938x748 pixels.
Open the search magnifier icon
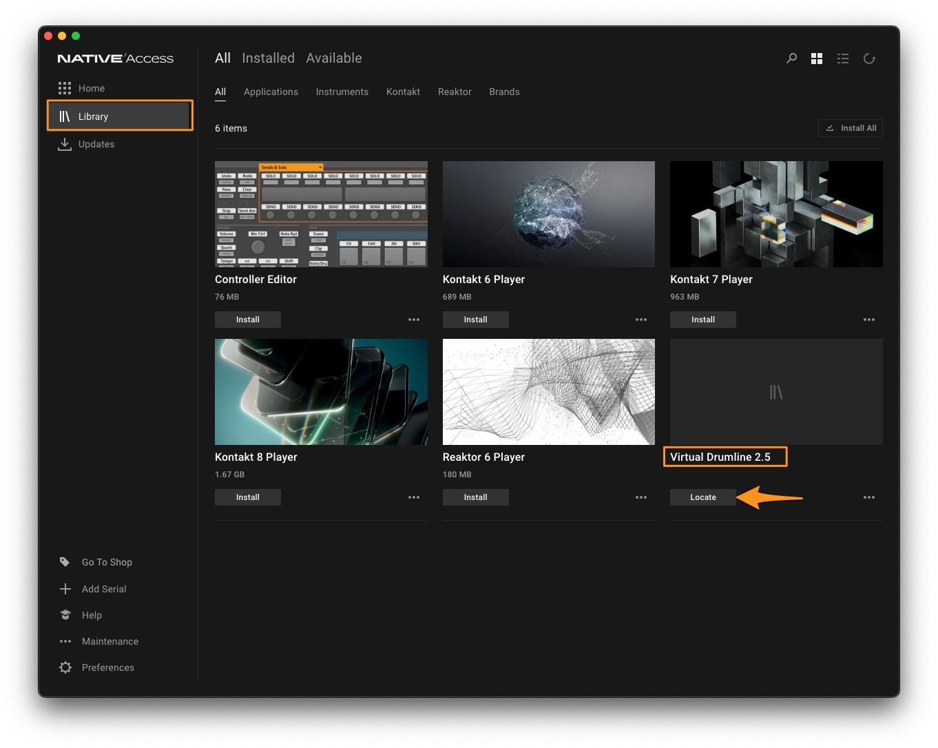(791, 59)
